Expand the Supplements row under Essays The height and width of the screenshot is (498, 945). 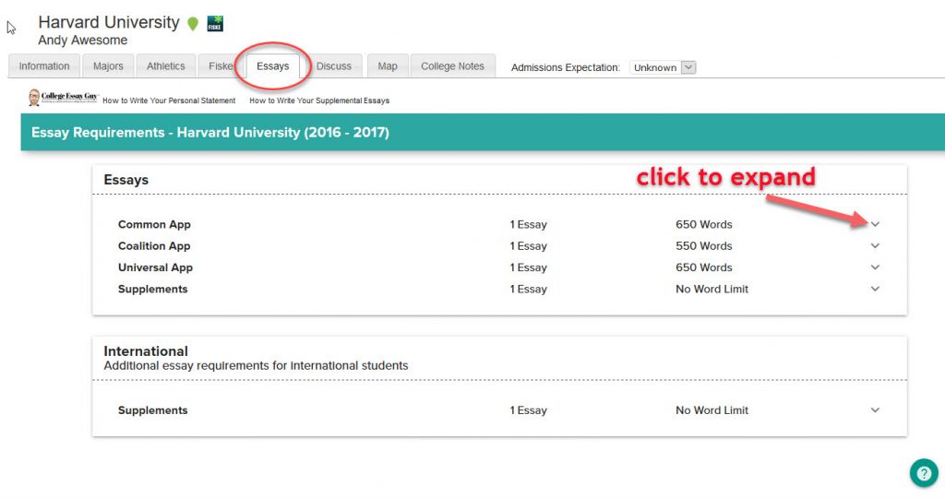click(x=875, y=289)
